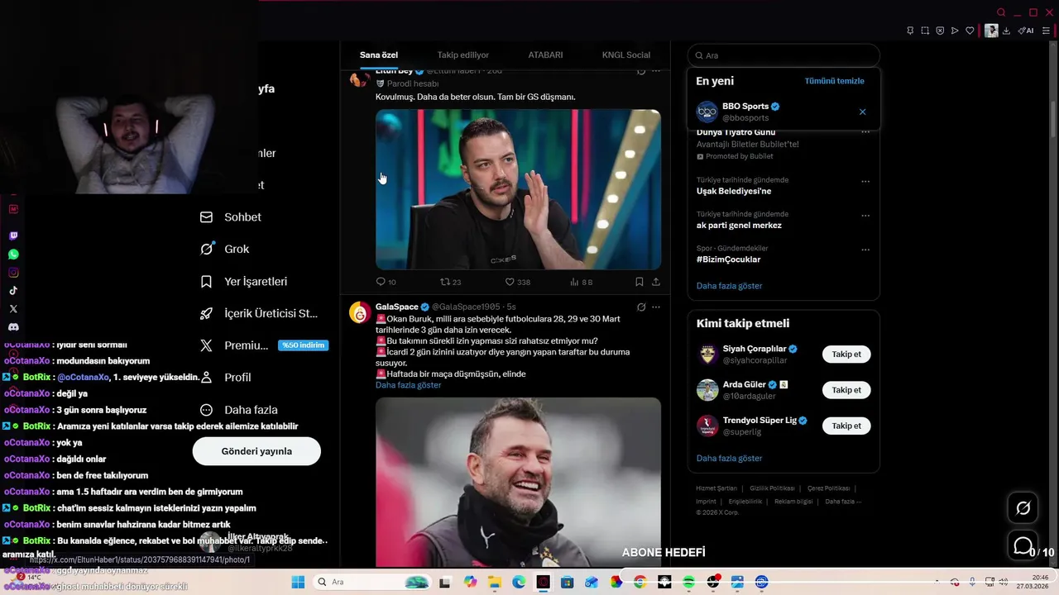The height and width of the screenshot is (595, 1059).
Task: Show more follow suggestions link
Action: [x=729, y=458]
